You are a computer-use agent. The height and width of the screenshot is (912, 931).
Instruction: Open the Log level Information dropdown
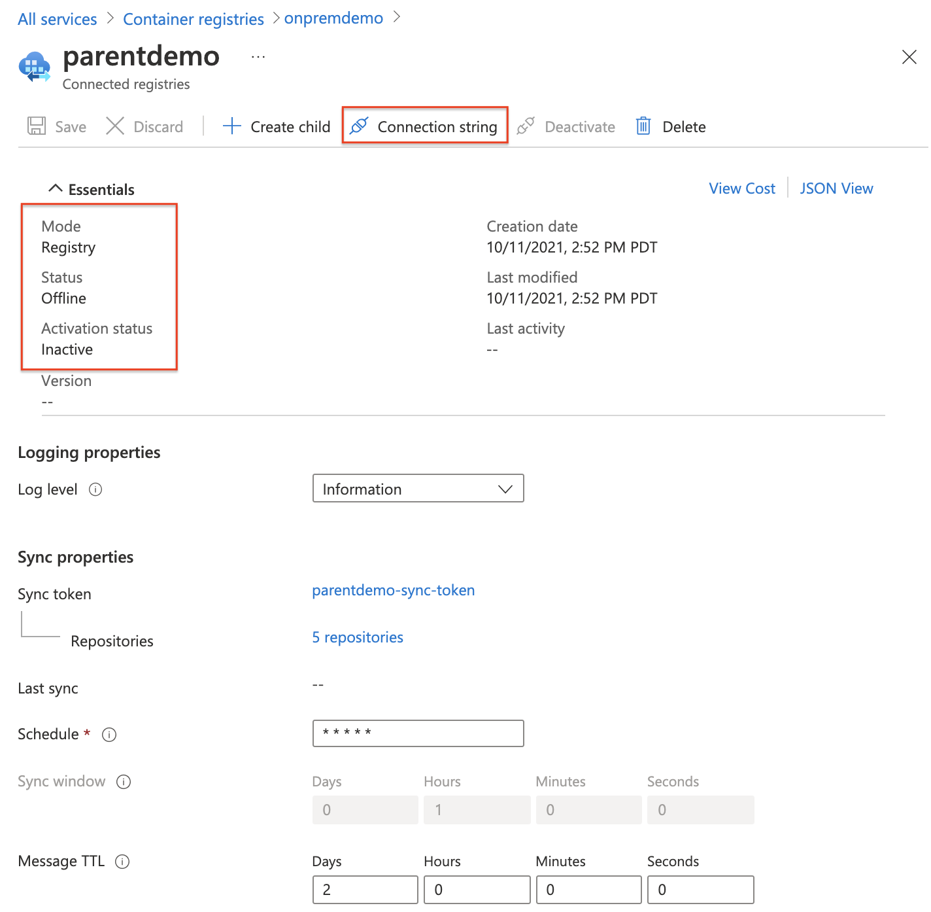[x=418, y=489]
